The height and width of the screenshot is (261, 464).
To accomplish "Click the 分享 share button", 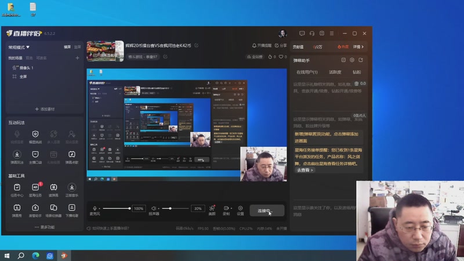I will click(281, 46).
